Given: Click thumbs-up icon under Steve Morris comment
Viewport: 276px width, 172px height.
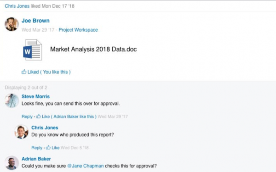Looking at the screenshot, I should click(38, 116).
